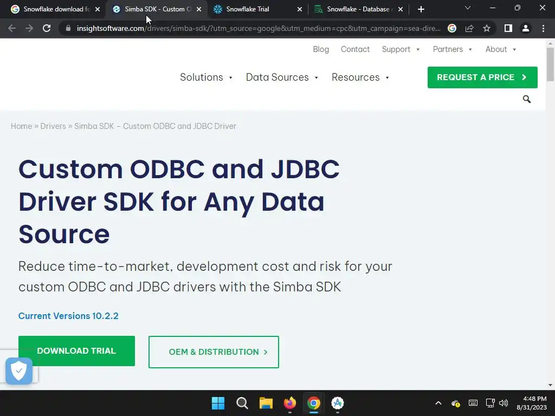This screenshot has height=416, width=555.
Task: Open Chrome three-dot menu
Action: click(x=543, y=28)
